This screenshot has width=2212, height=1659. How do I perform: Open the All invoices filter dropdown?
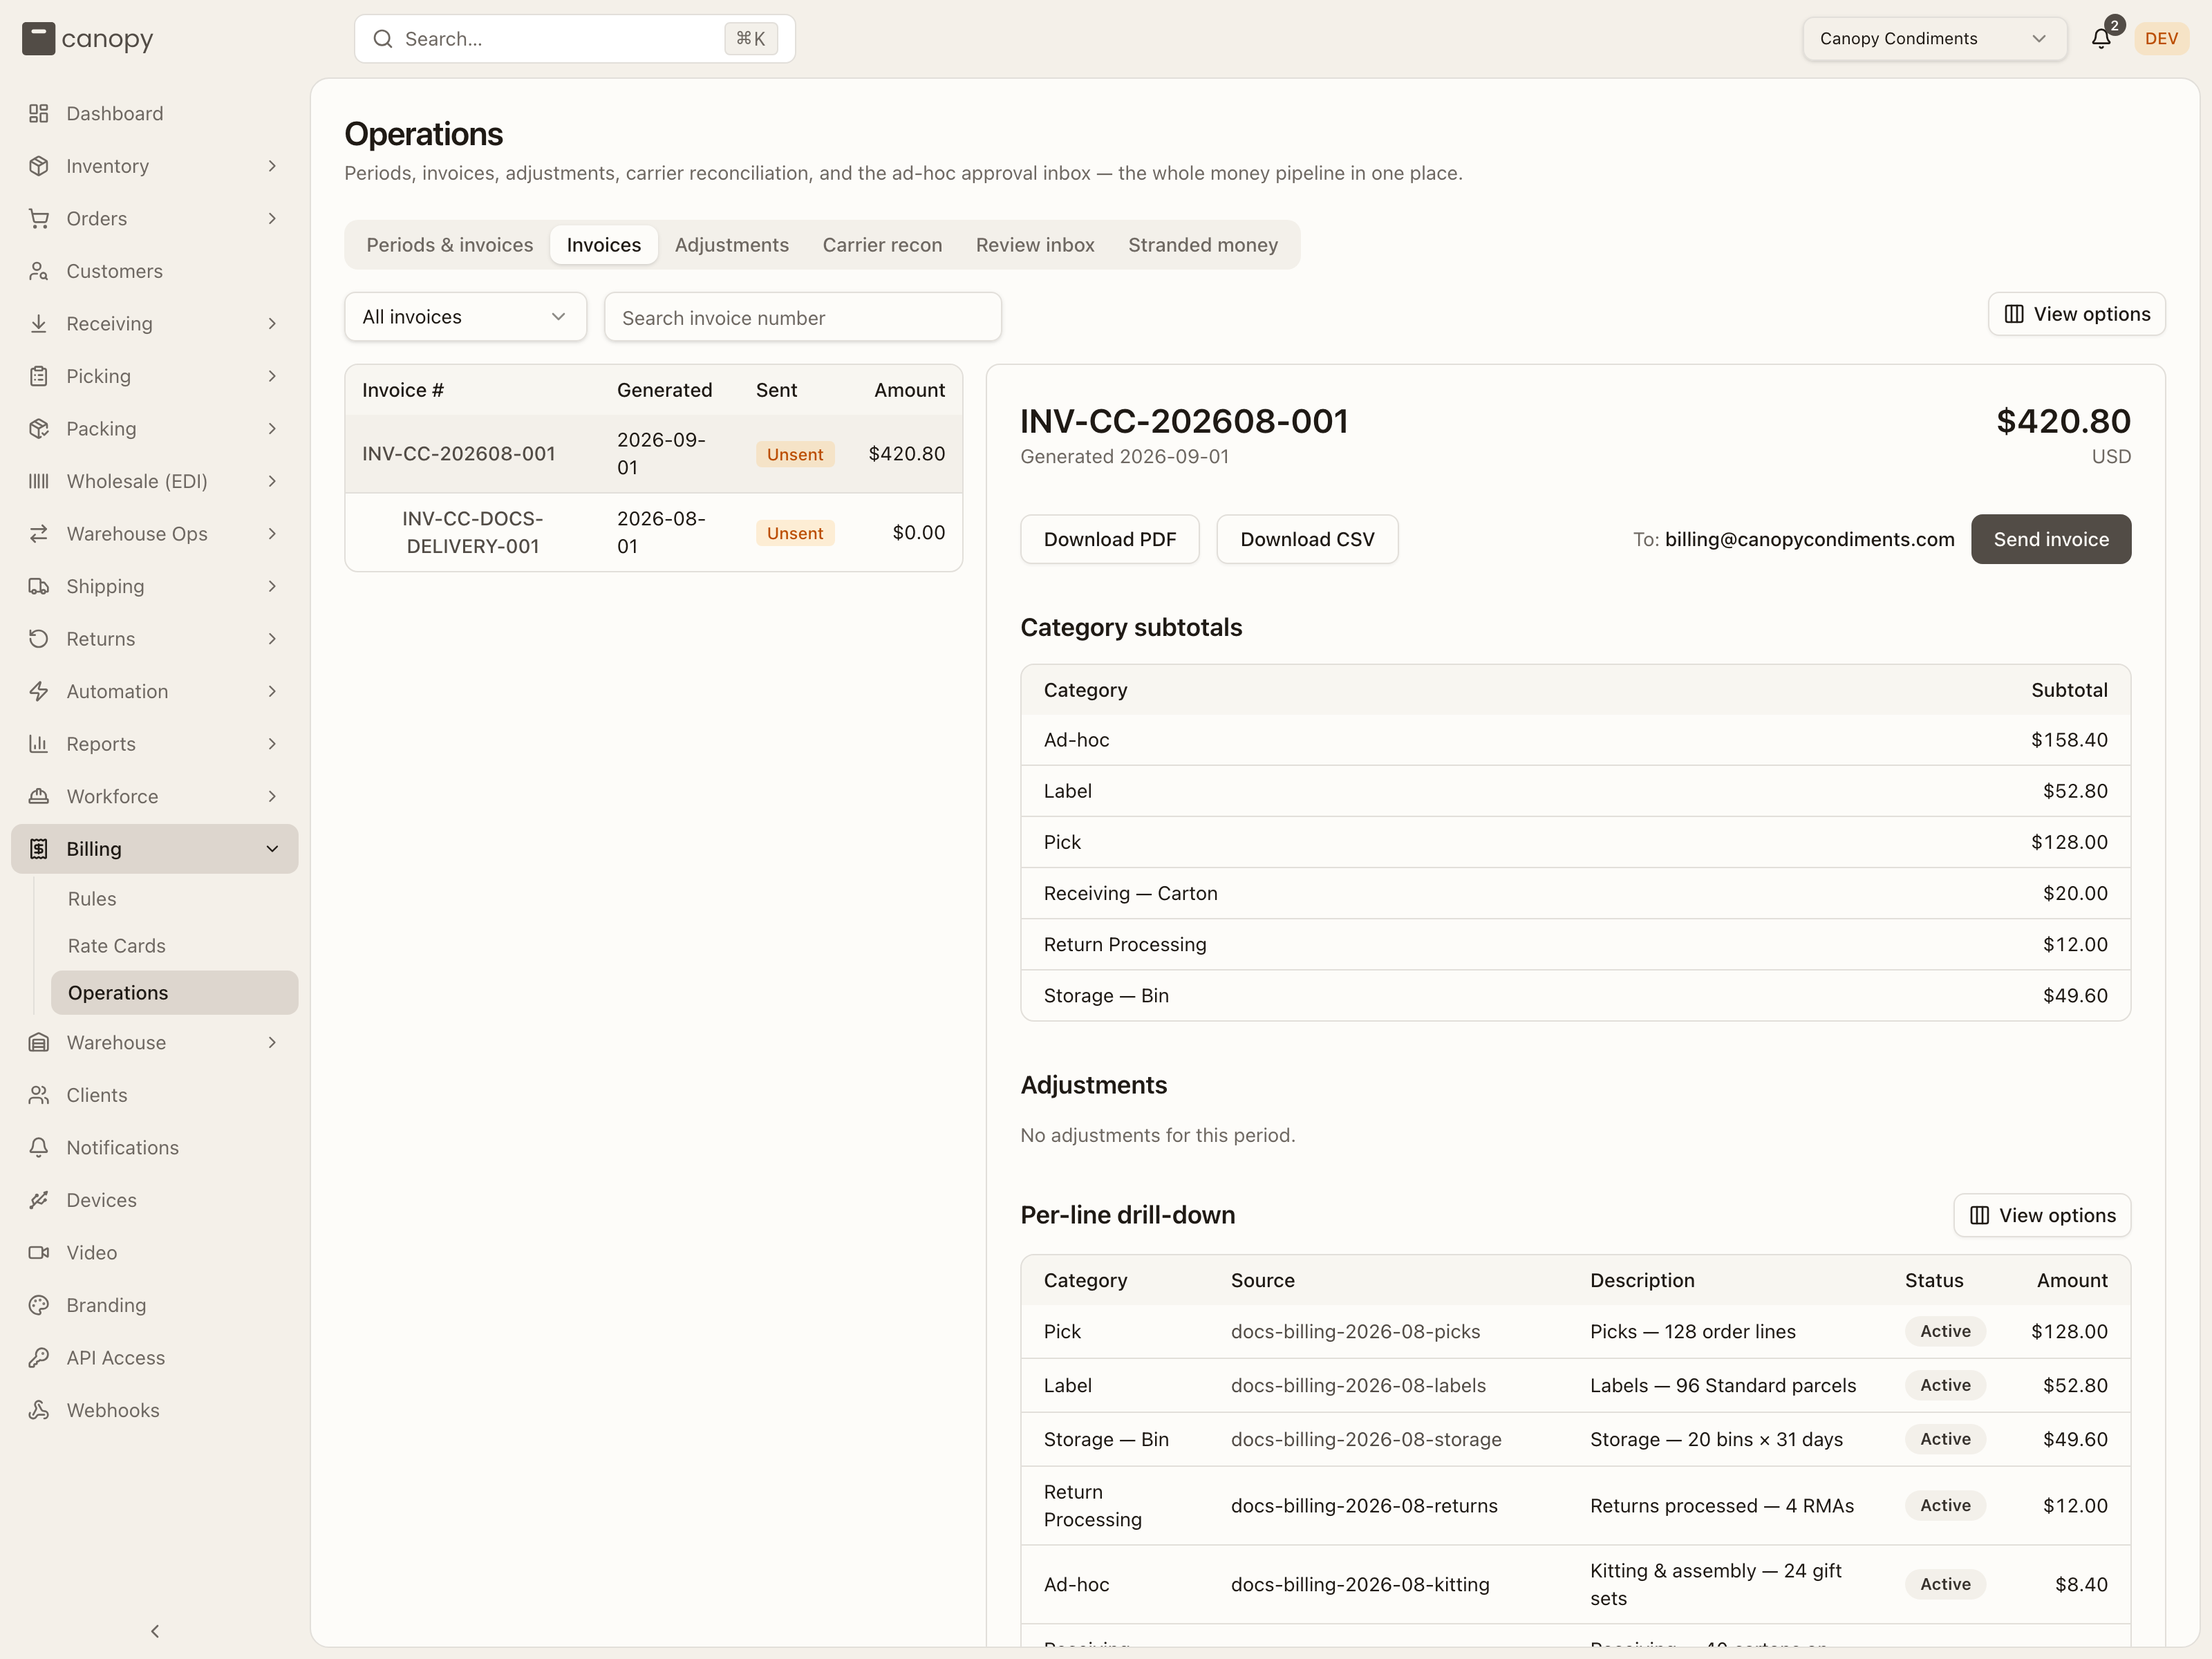[x=466, y=317]
